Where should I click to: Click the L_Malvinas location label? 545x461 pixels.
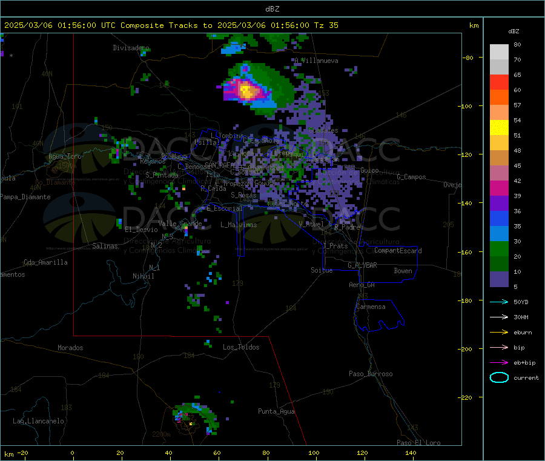point(239,225)
